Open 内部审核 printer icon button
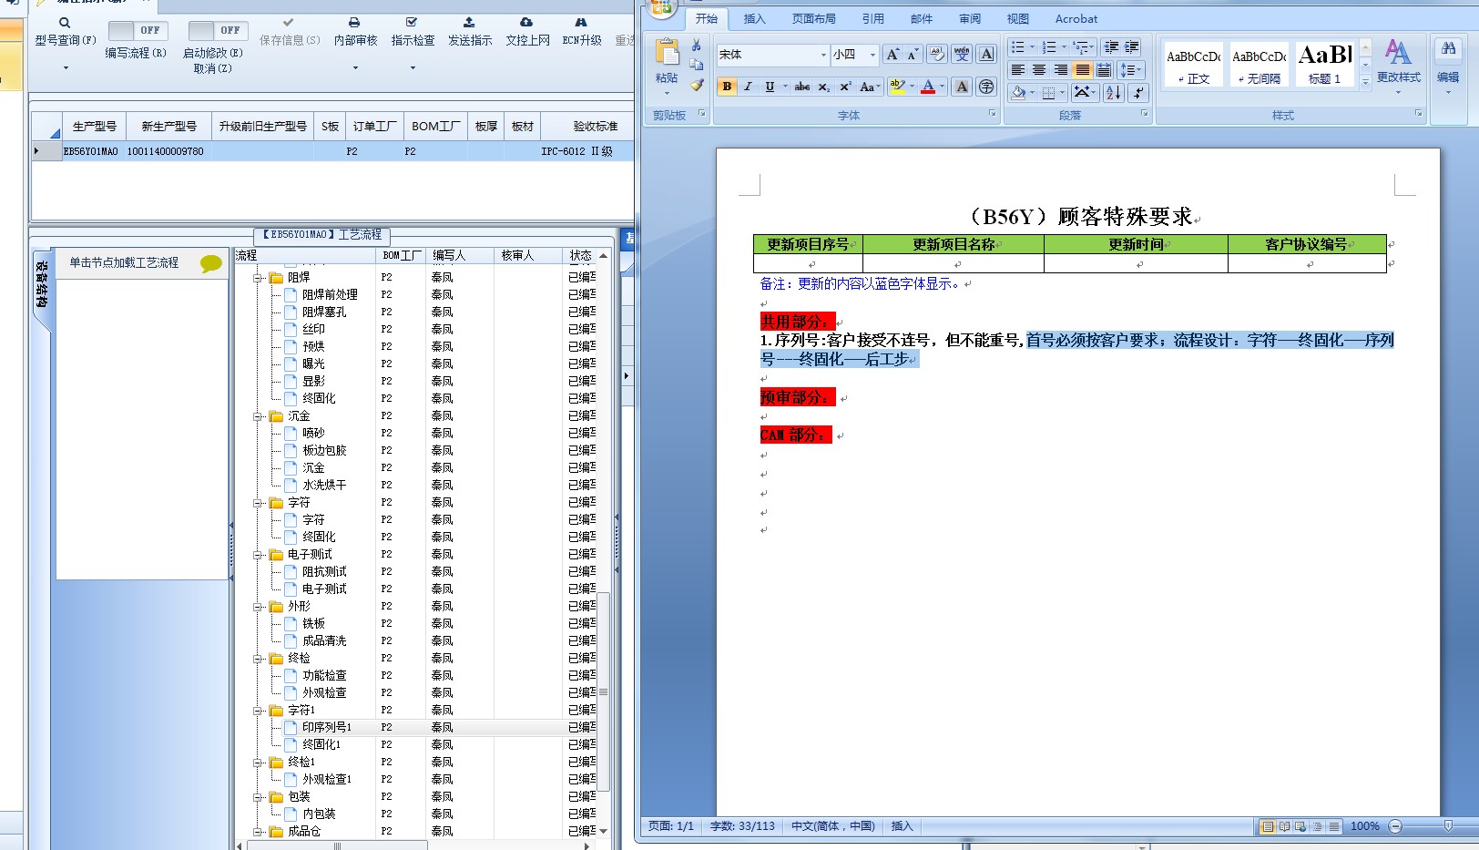The height and width of the screenshot is (850, 1479). coord(354,22)
